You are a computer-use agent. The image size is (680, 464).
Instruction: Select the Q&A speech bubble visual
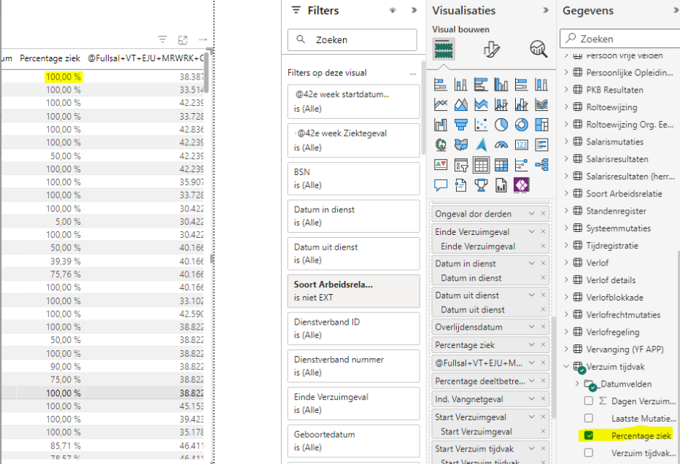pyautogui.click(x=441, y=185)
